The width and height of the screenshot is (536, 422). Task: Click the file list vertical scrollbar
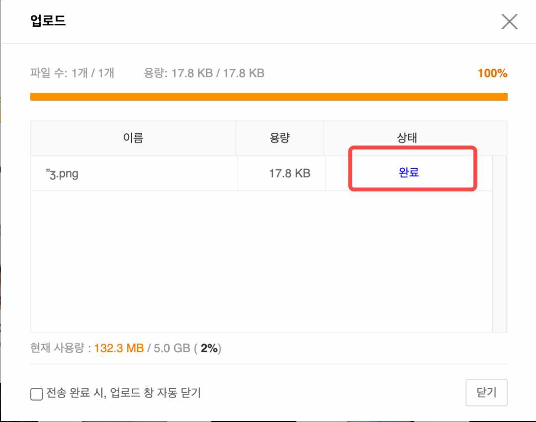[x=499, y=244]
